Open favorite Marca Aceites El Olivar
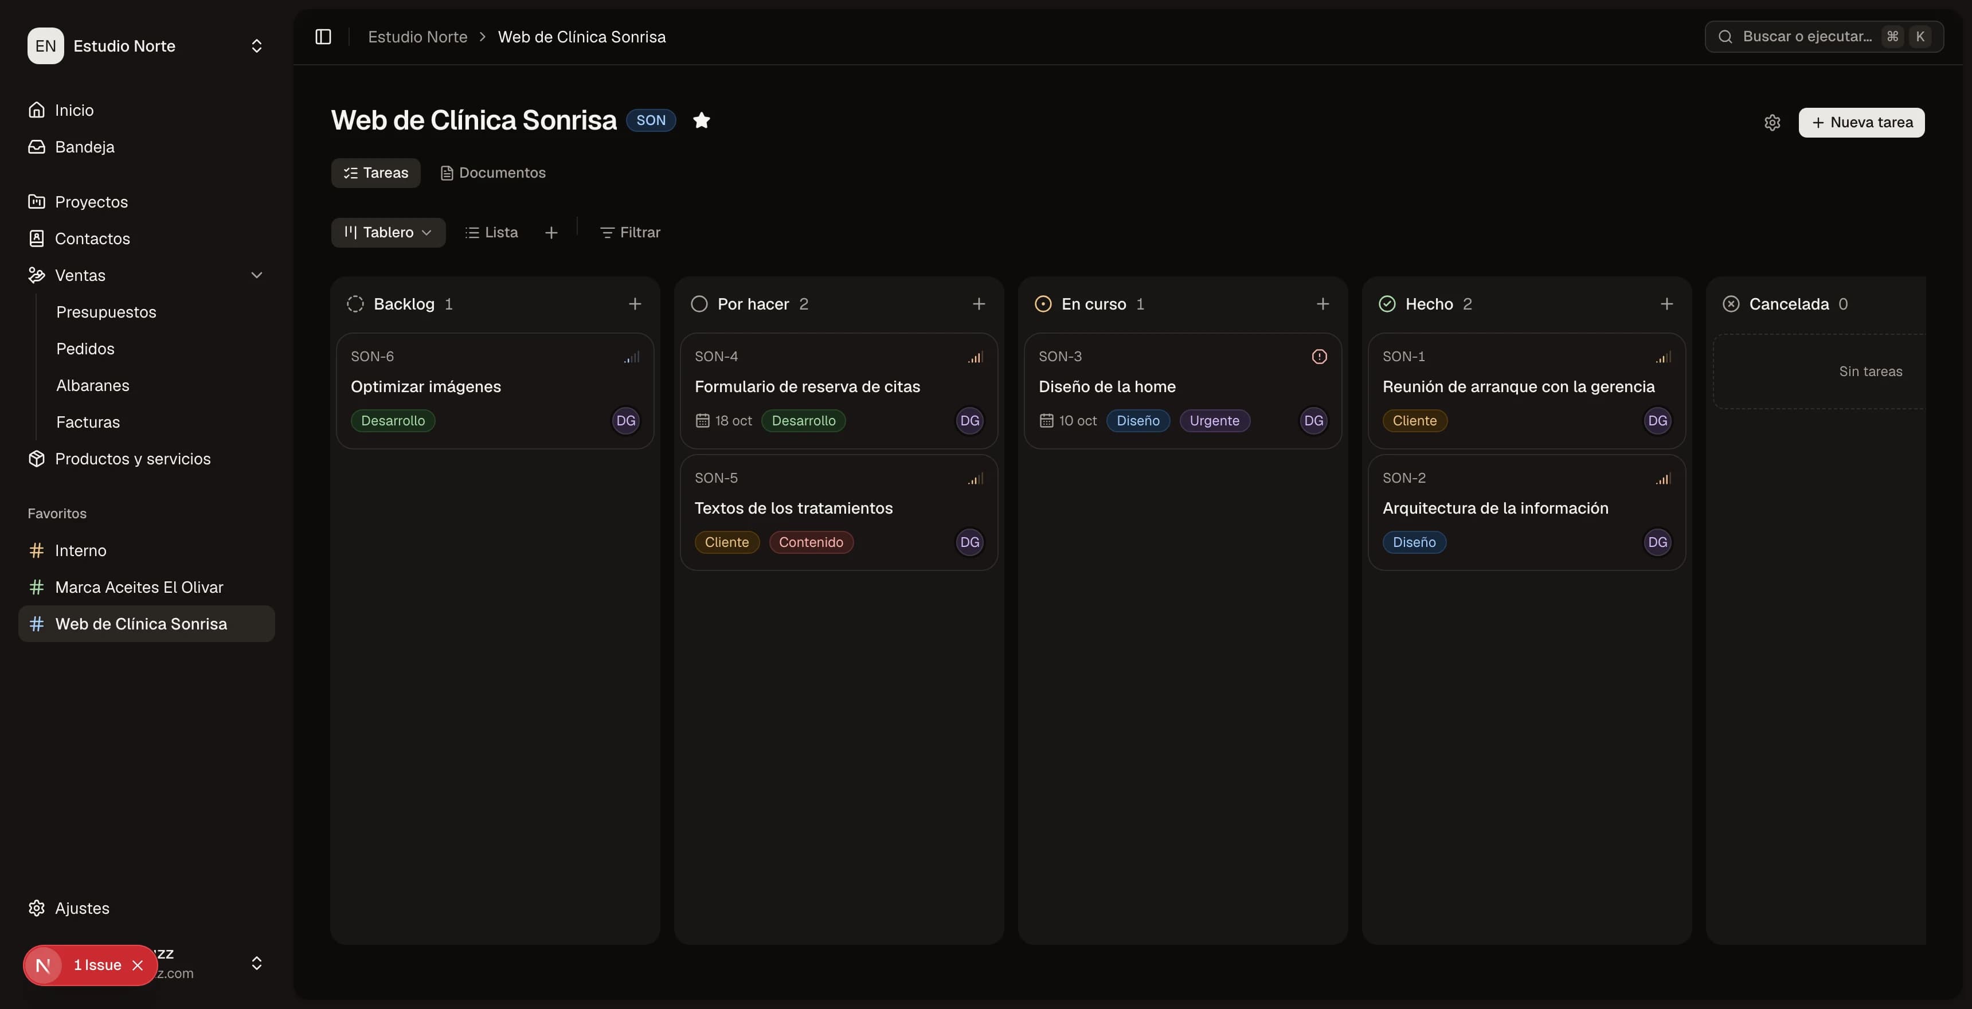Image resolution: width=1972 pixels, height=1009 pixels. point(146,588)
